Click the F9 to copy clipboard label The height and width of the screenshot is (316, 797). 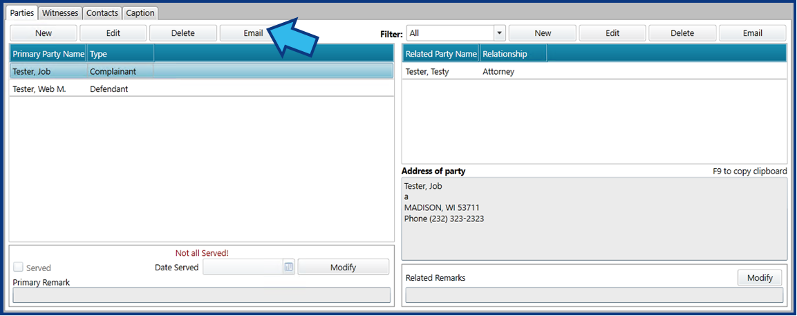750,171
